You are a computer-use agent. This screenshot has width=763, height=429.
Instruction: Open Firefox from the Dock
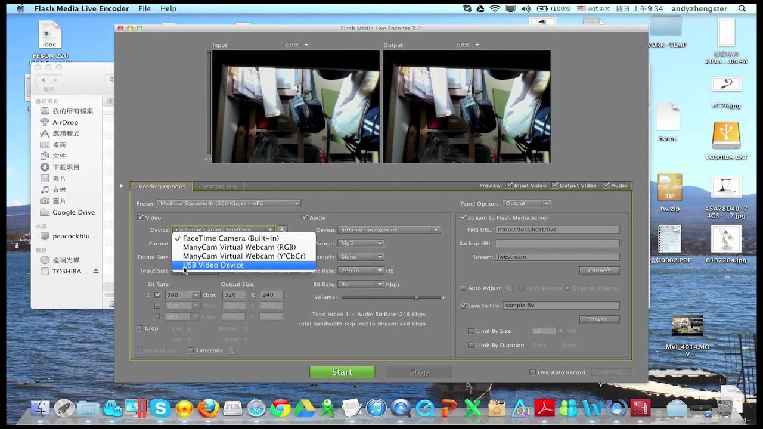208,408
